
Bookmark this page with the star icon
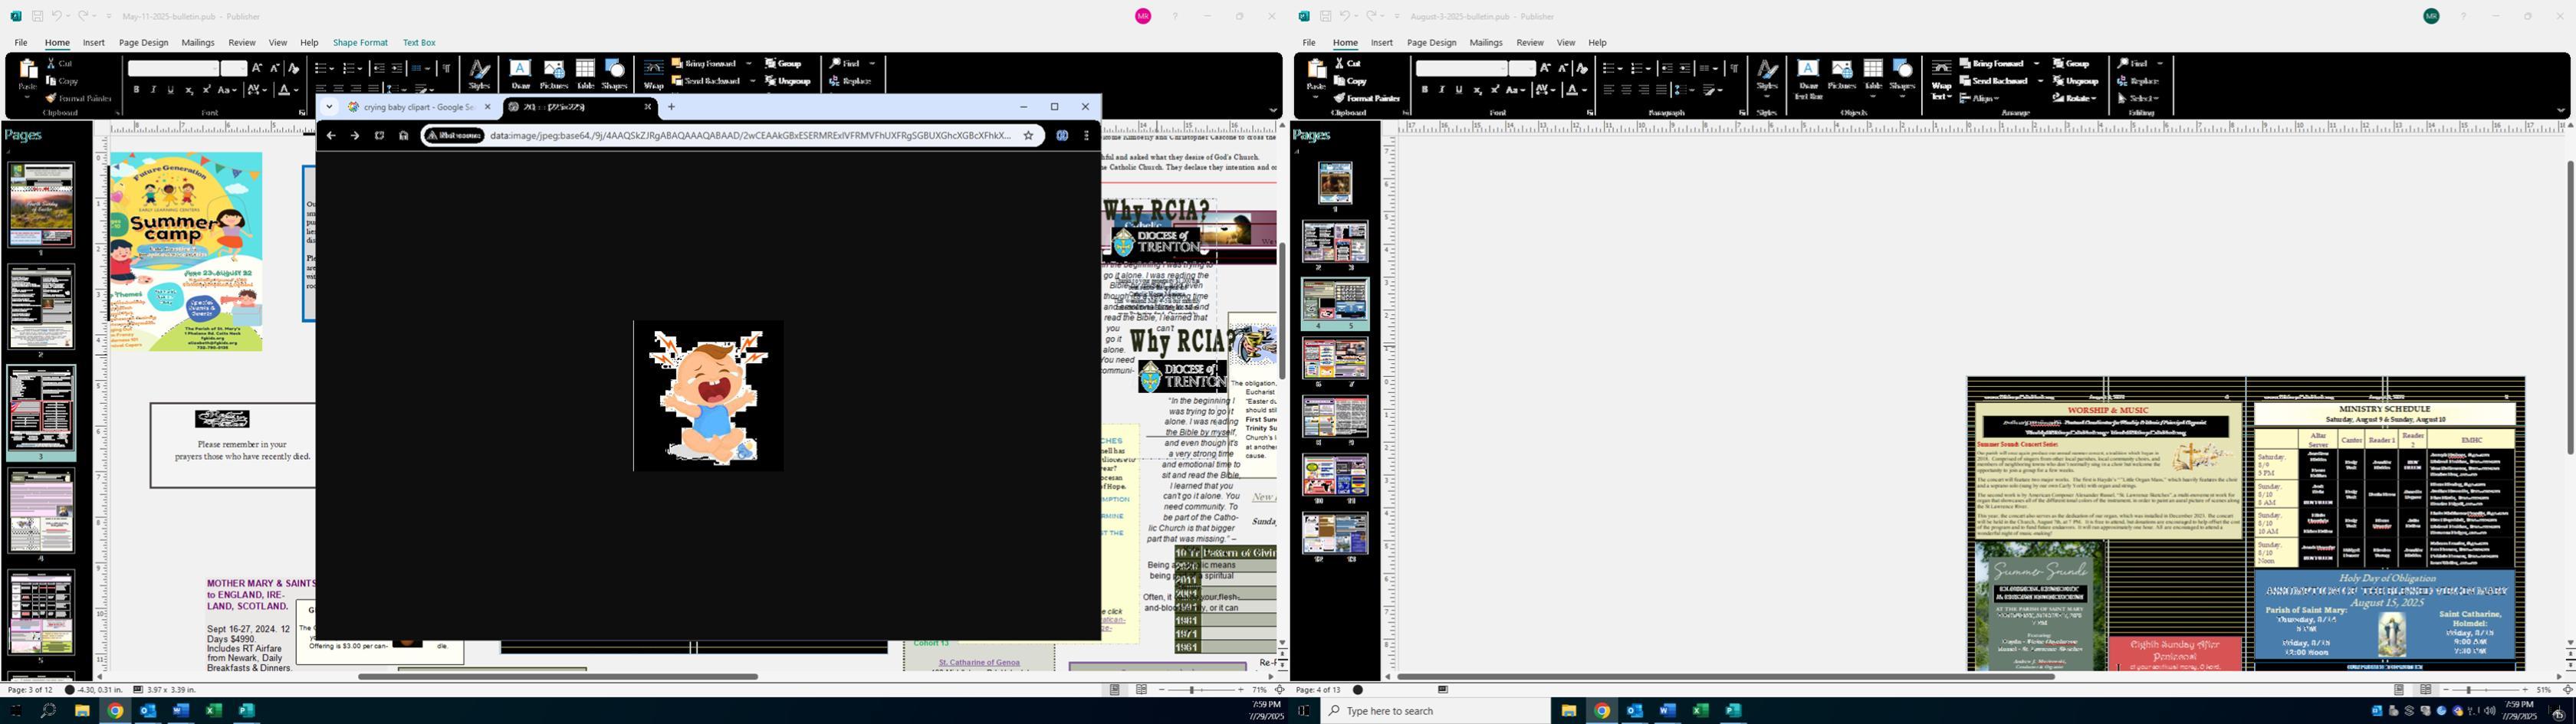[1028, 136]
